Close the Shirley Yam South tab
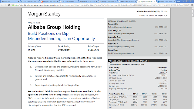 [174, 2]
